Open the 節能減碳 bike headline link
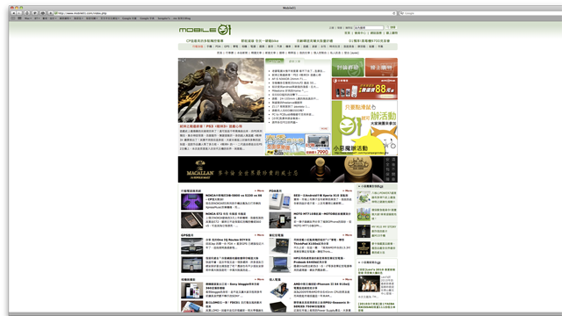Viewport: 562px width, 316px height. pyautogui.click(x=260, y=41)
